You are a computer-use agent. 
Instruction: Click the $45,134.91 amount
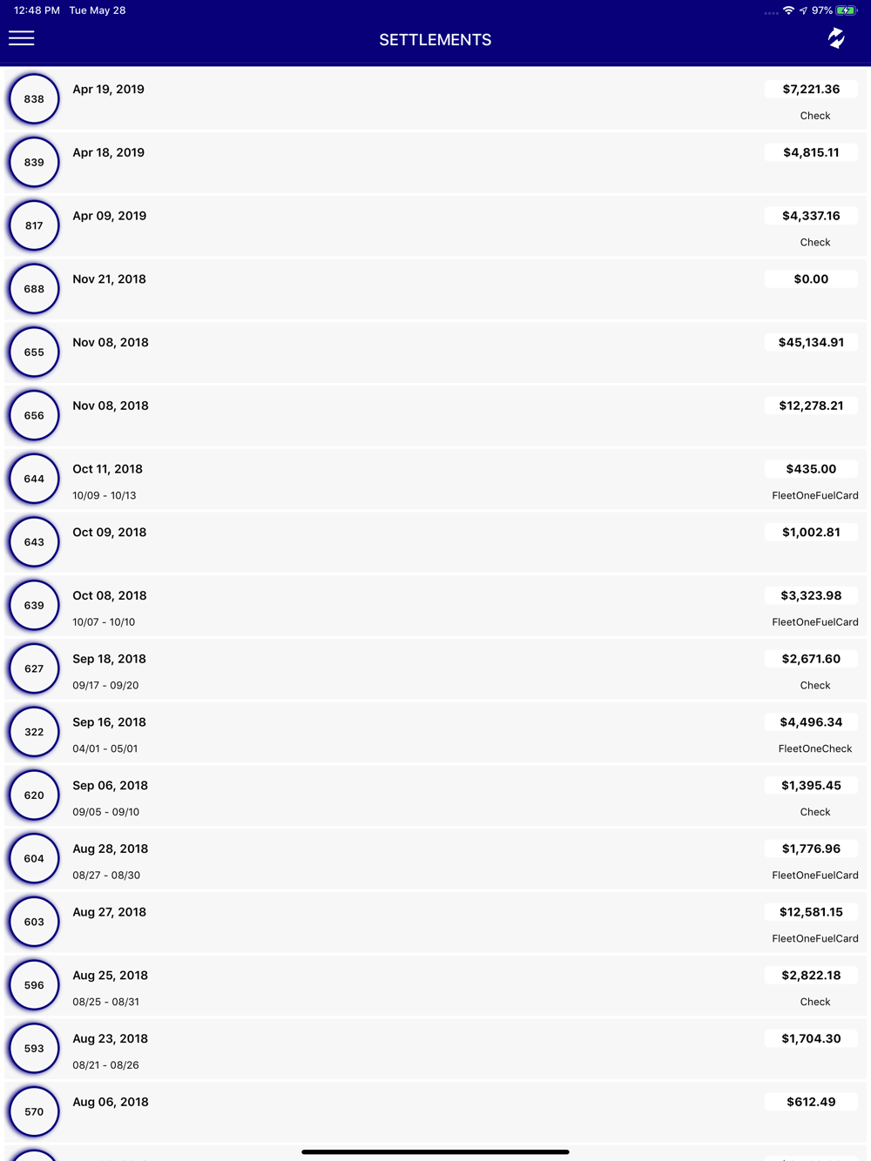pyautogui.click(x=811, y=342)
